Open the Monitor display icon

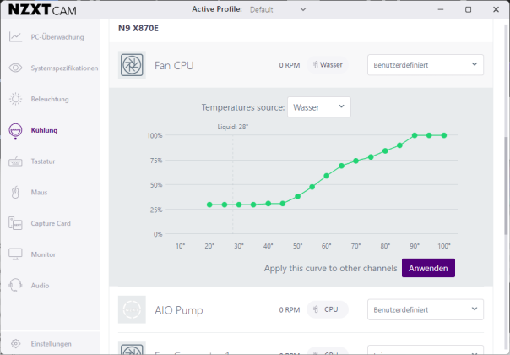pos(15,254)
